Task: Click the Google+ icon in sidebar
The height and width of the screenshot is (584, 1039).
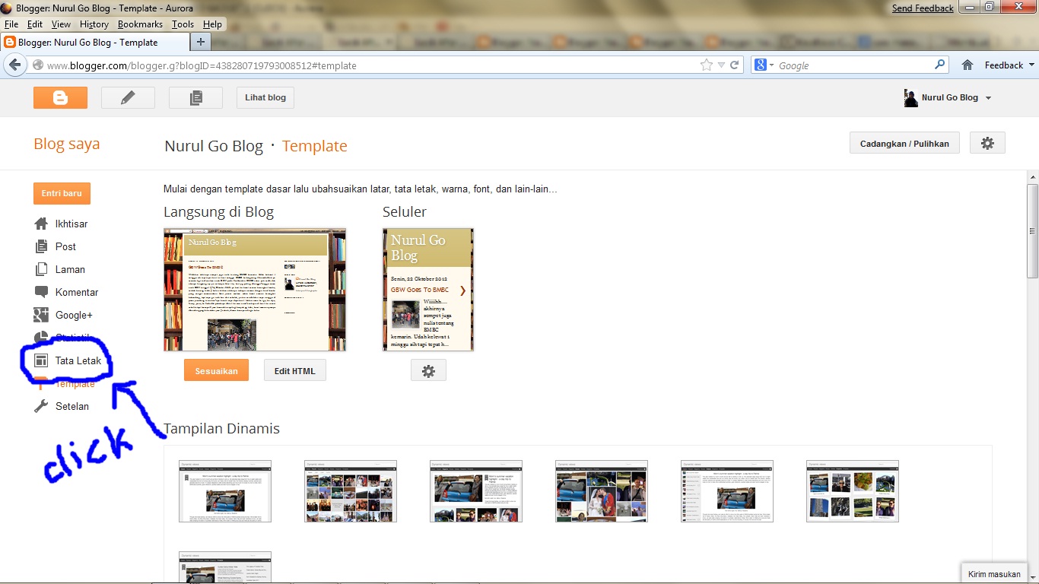Action: (x=41, y=315)
